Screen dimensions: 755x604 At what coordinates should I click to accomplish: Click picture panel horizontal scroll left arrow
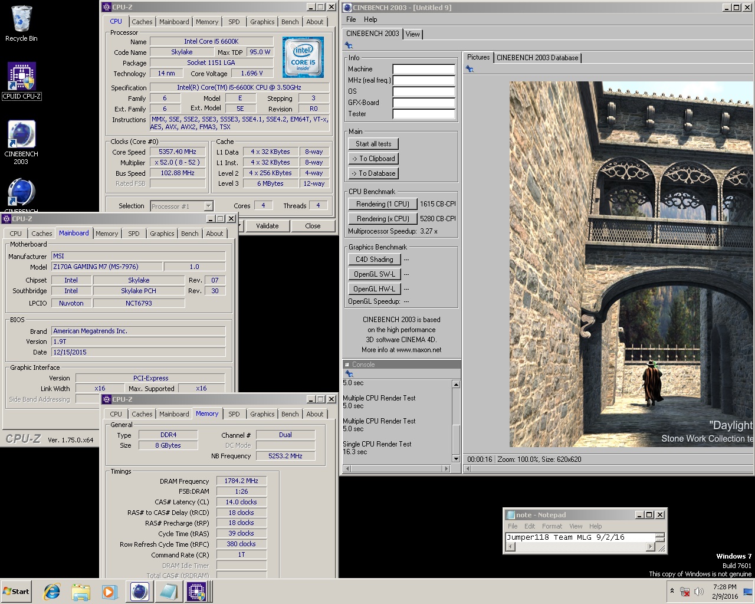(468, 469)
